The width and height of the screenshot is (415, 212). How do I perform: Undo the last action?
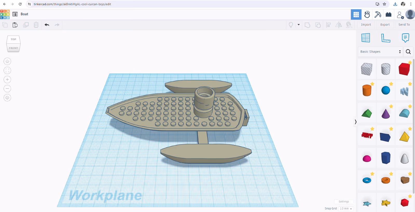(x=47, y=25)
